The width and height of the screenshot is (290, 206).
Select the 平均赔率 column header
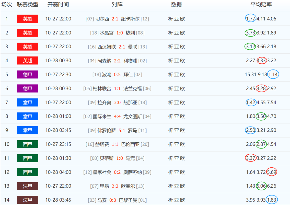[x=261, y=4]
